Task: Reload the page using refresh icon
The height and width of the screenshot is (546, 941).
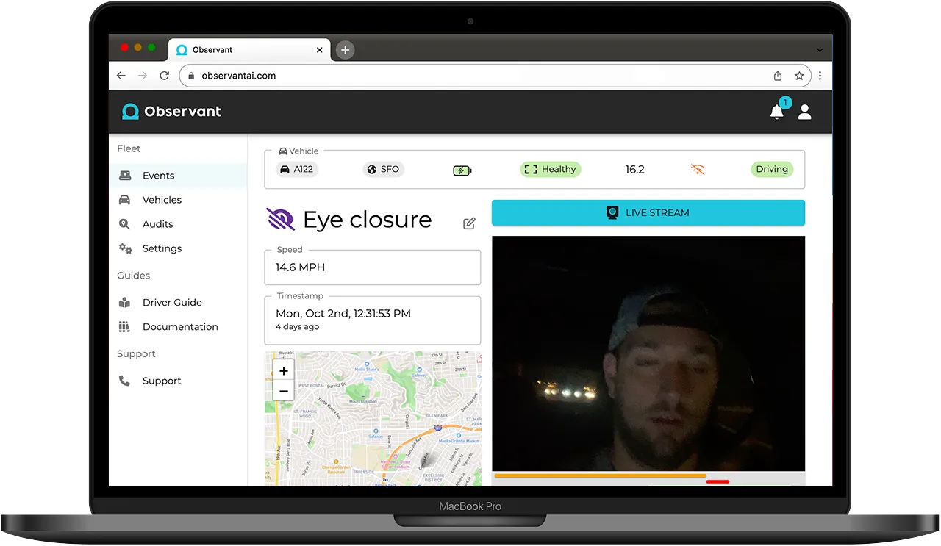Action: click(x=164, y=76)
